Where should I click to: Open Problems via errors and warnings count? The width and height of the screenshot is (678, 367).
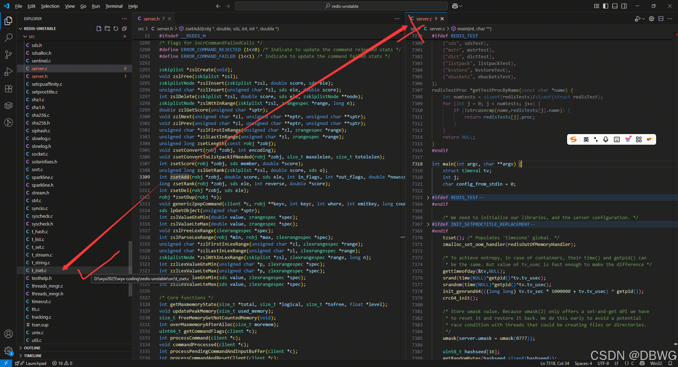62,363
